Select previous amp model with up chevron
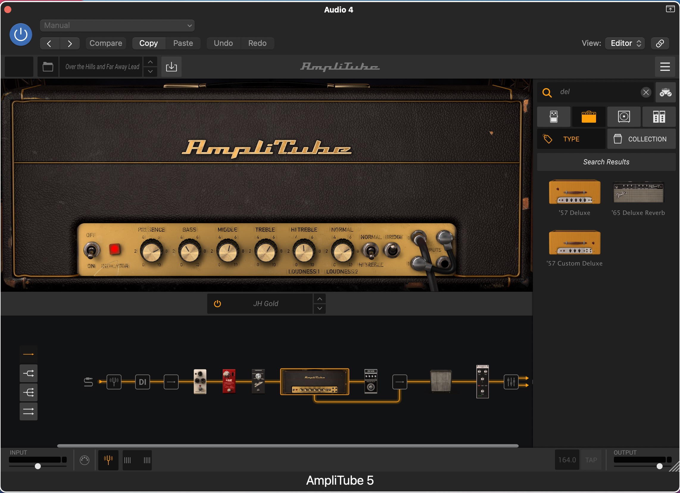Viewport: 680px width, 493px height. [x=320, y=299]
